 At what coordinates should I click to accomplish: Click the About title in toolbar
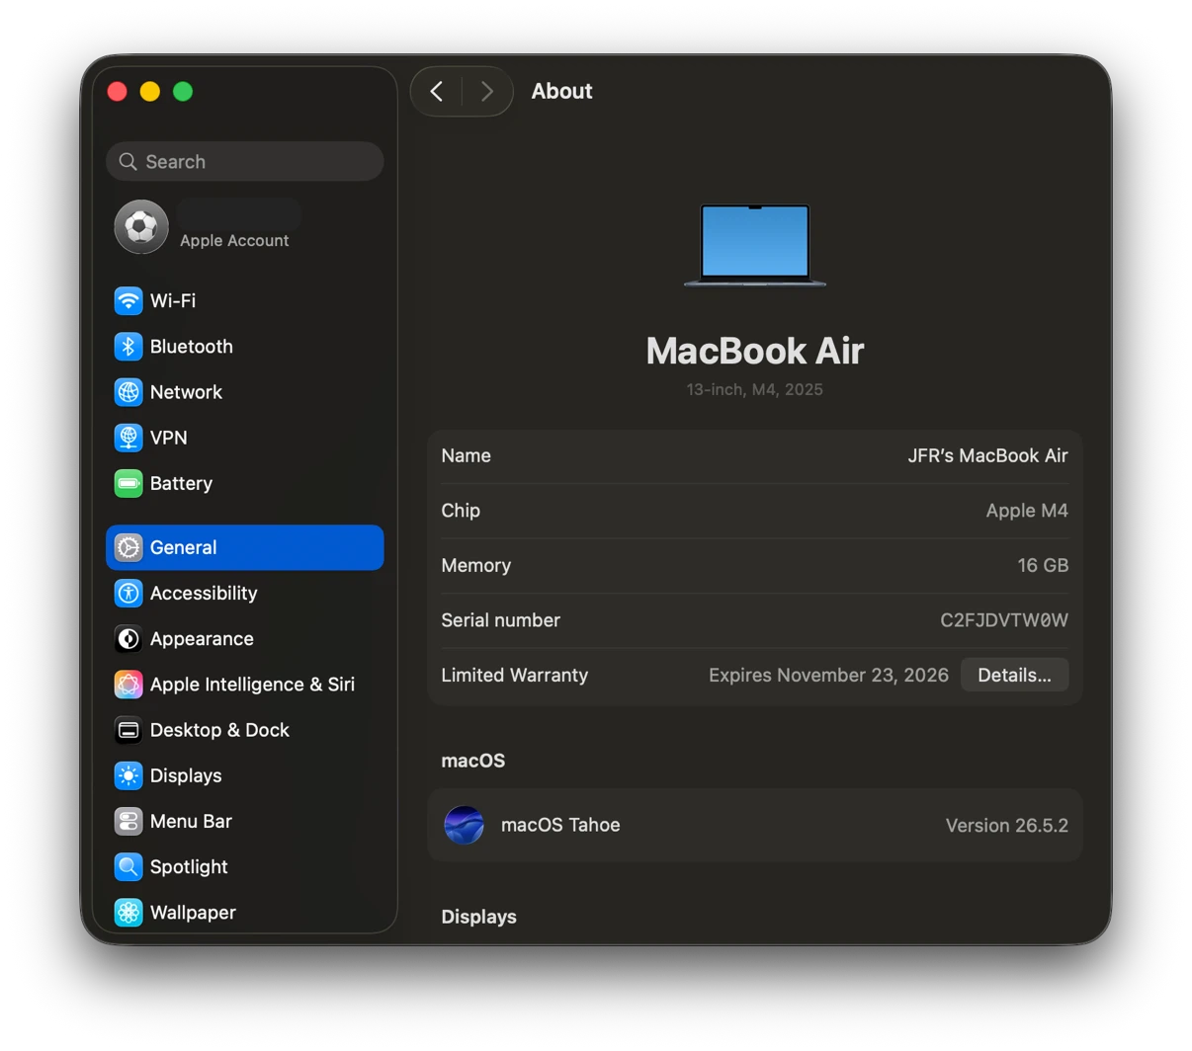tap(561, 91)
